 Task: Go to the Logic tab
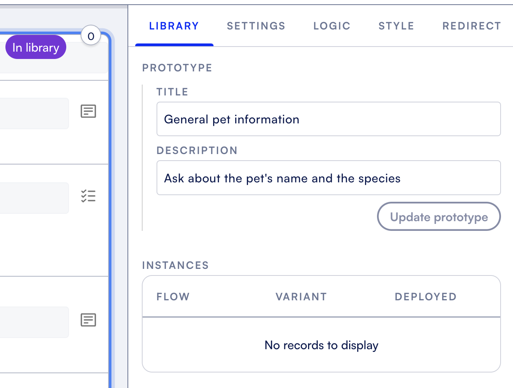[x=332, y=26]
